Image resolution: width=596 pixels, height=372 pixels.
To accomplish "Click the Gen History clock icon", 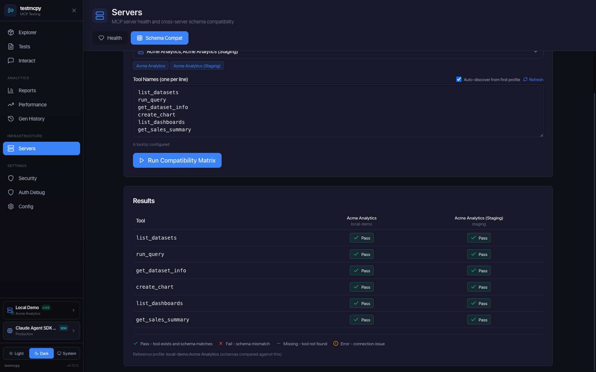I will pos(11,119).
